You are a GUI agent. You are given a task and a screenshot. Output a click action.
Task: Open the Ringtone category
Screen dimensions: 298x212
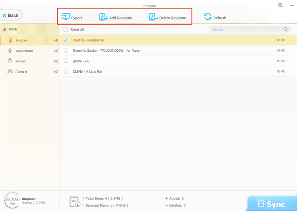30,40
